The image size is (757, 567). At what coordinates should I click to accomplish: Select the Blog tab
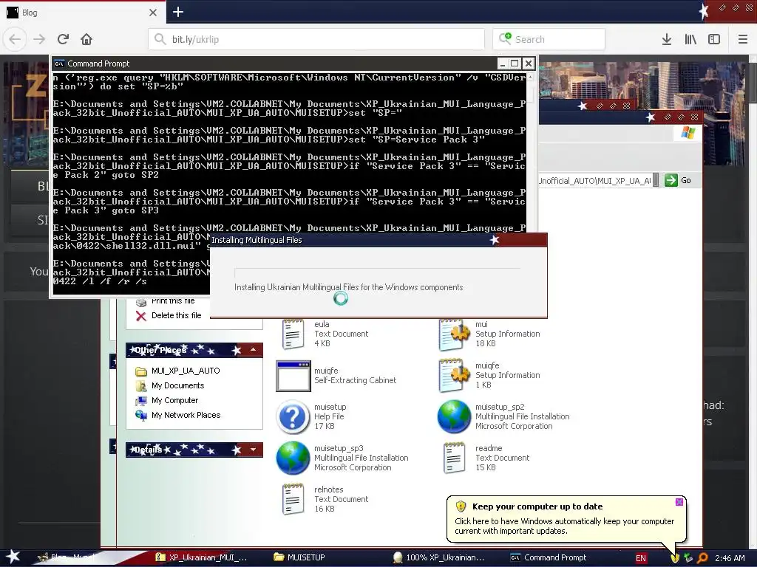coord(83,13)
